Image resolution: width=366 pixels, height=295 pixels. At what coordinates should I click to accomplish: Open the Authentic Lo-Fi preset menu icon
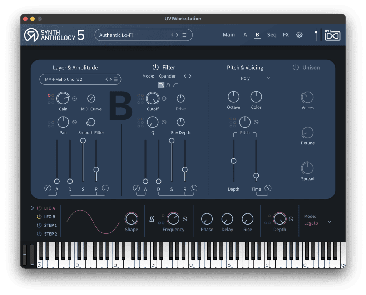click(x=184, y=35)
